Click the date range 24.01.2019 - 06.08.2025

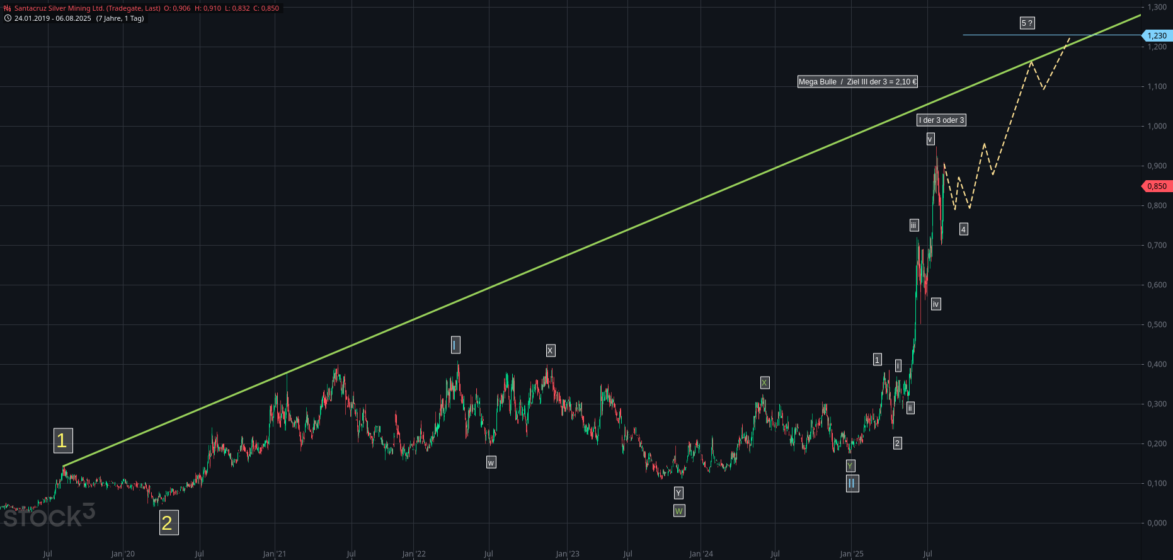point(53,18)
